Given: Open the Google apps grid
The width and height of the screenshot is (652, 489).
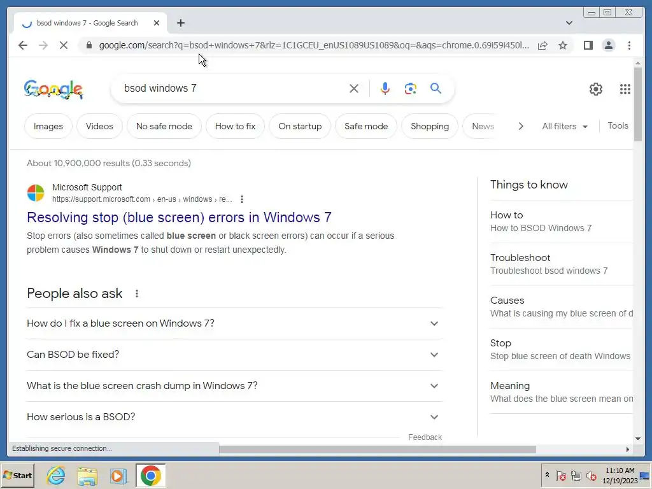Looking at the screenshot, I should (x=625, y=89).
